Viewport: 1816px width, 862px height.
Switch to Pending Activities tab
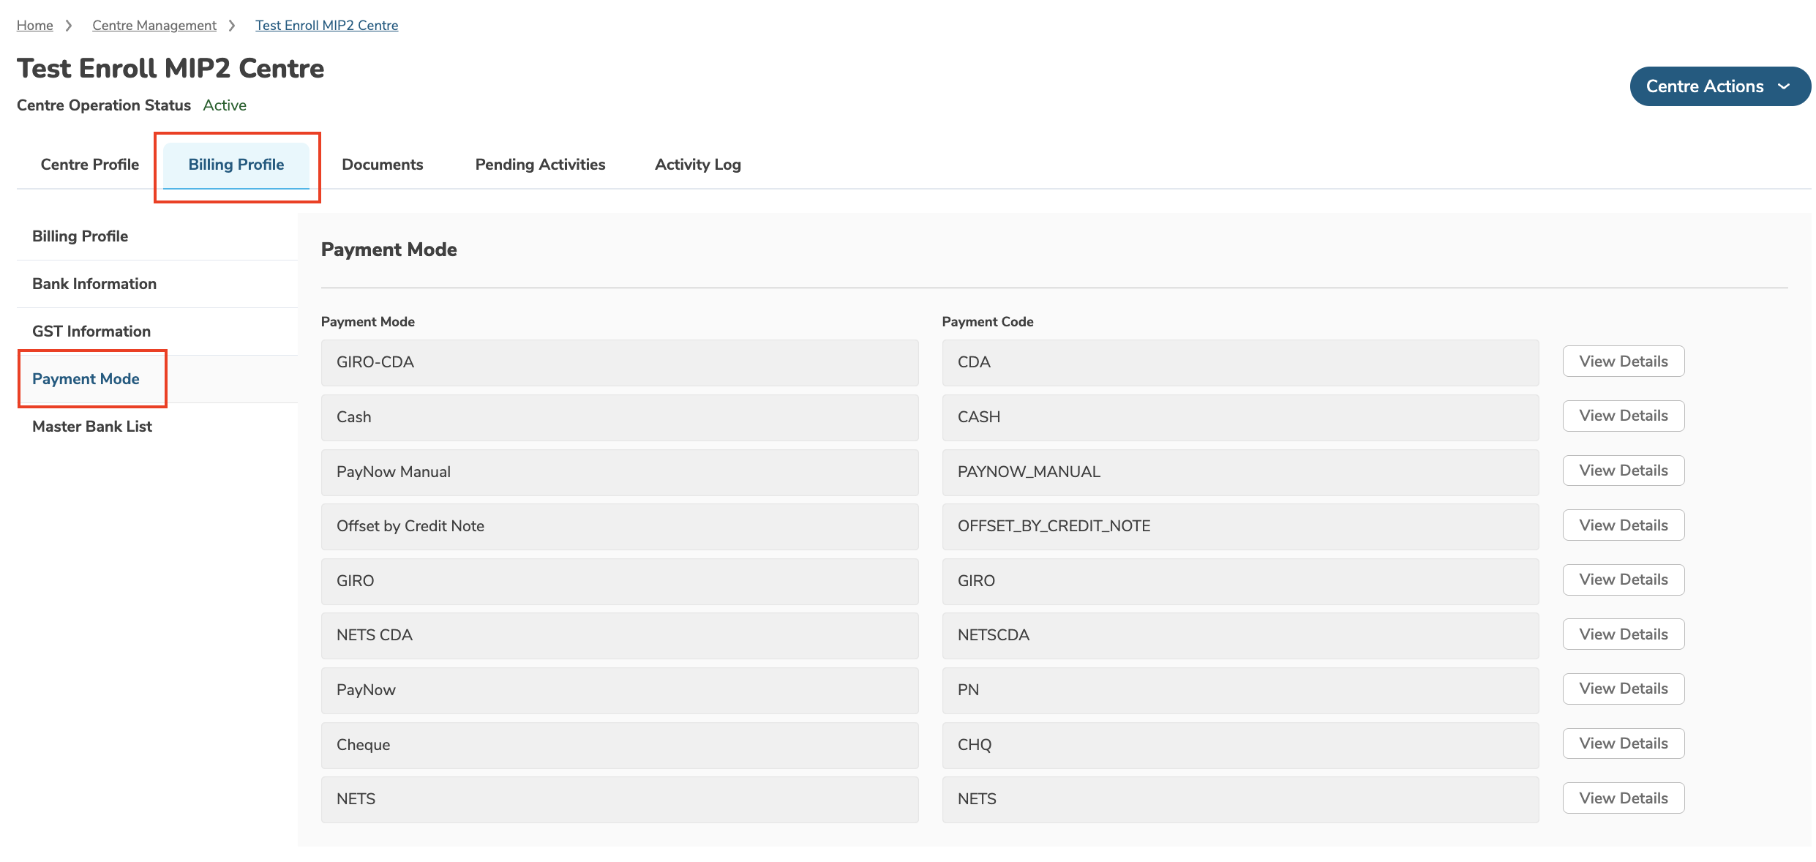[x=540, y=165]
